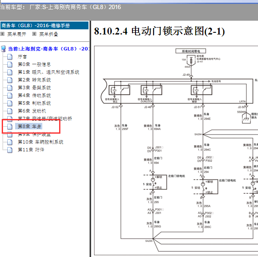The width and height of the screenshot is (258, 257).
Task: Open 第5章 制动系统
Action: click(x=34, y=103)
